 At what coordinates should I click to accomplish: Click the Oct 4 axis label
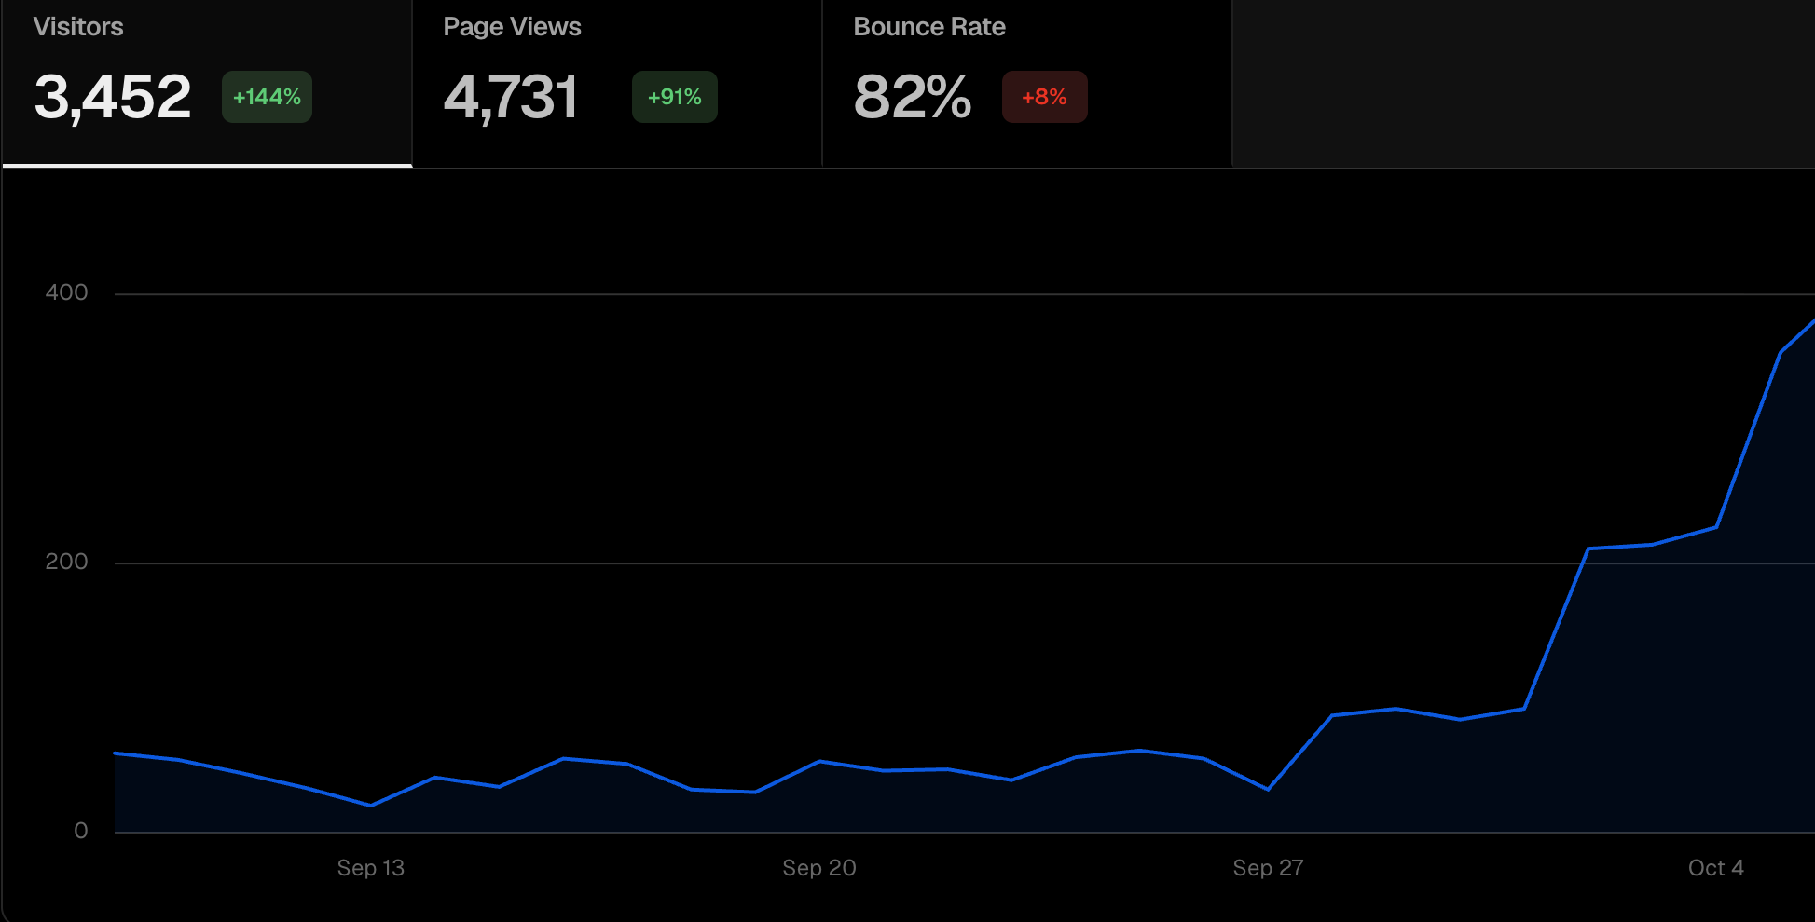(1716, 868)
